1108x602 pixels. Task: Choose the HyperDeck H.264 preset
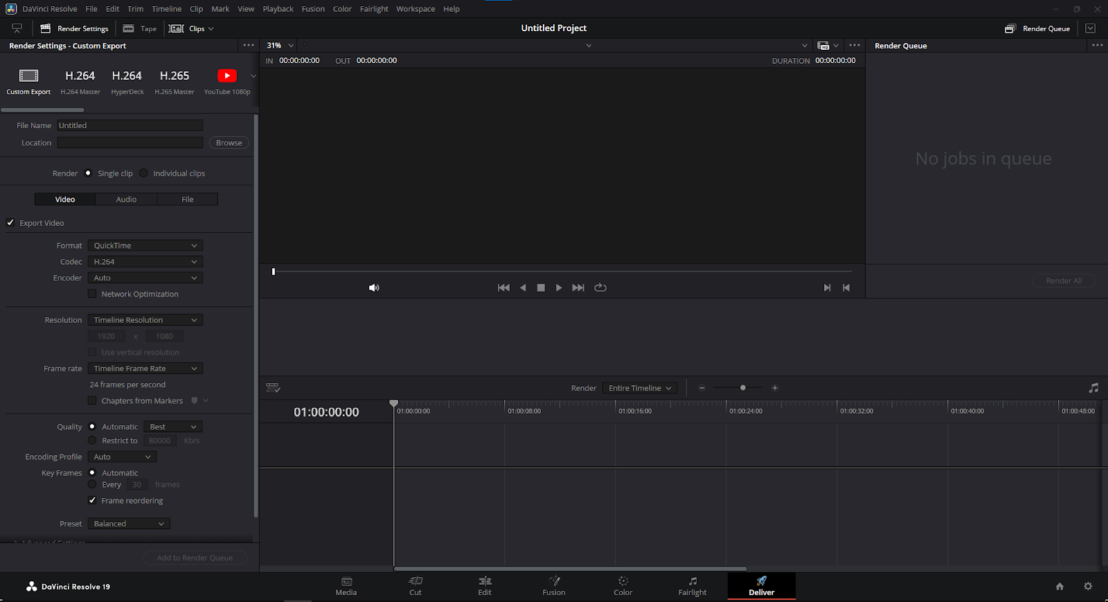pyautogui.click(x=127, y=81)
